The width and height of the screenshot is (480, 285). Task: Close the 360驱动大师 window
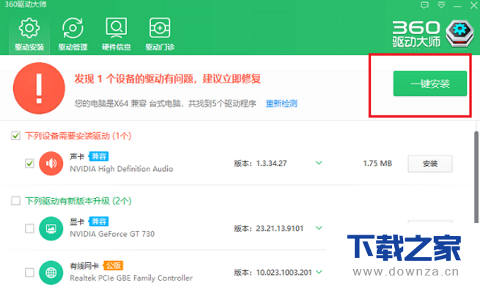coord(473,6)
